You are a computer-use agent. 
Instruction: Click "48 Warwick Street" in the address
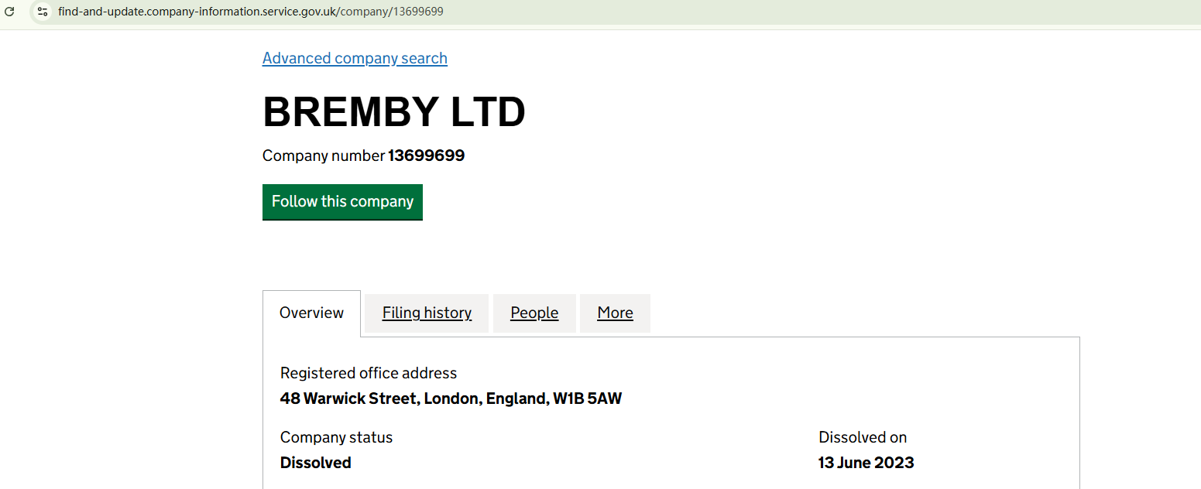[x=352, y=398]
